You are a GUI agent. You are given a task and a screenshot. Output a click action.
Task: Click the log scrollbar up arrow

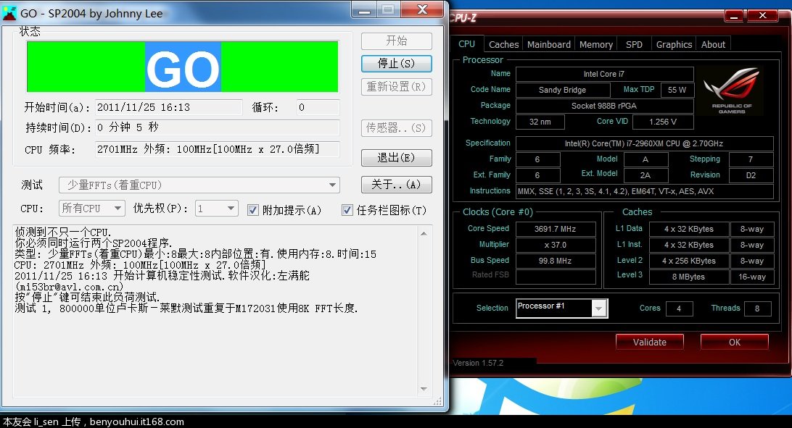click(424, 233)
